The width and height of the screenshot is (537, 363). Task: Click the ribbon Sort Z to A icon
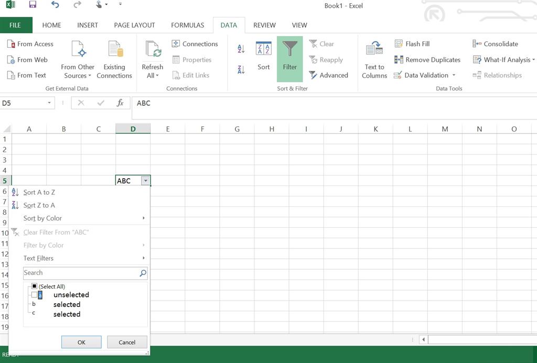(x=241, y=70)
